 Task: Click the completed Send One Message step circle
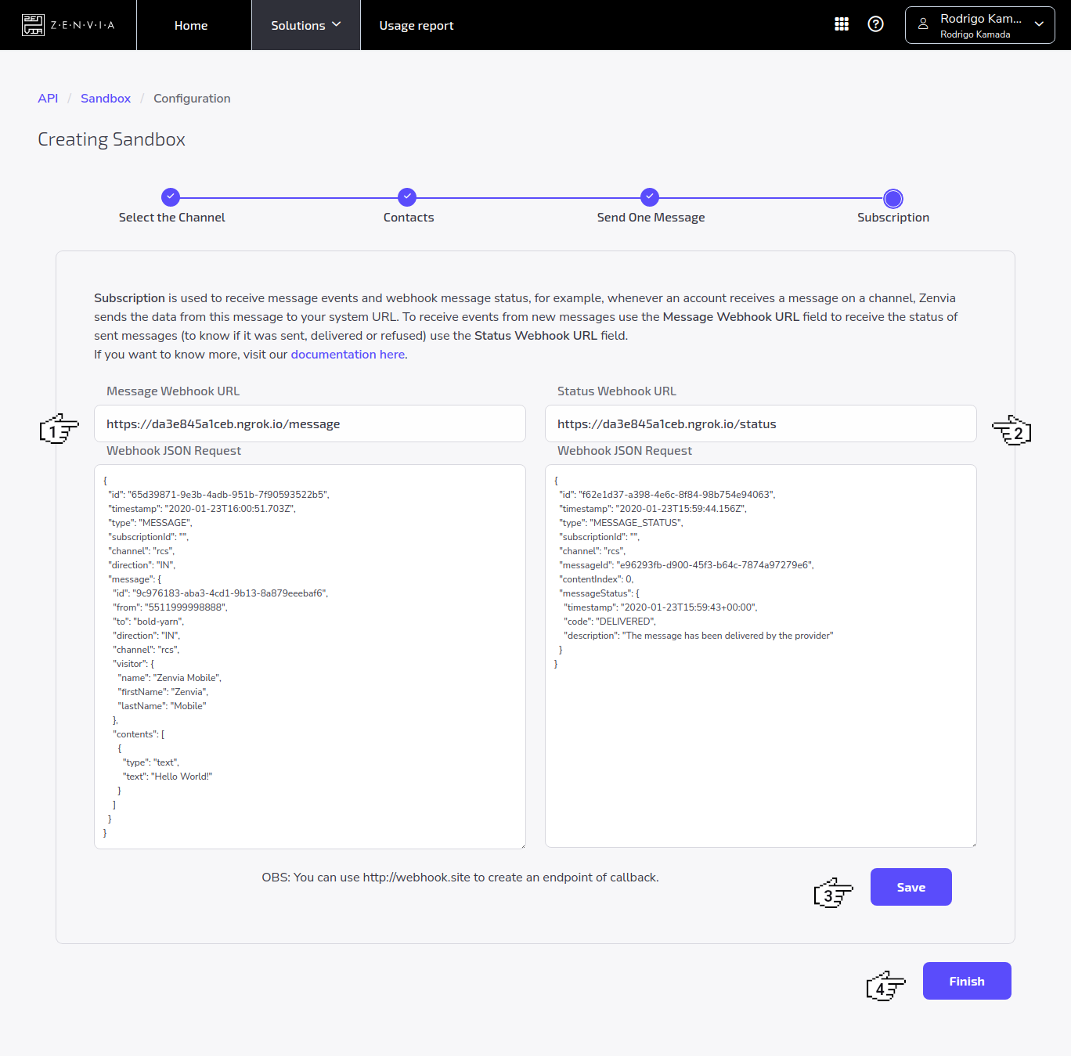(650, 197)
